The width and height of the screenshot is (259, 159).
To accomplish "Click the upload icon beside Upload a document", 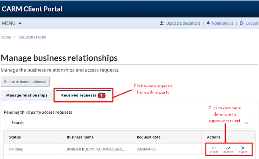I will point(162,23).
